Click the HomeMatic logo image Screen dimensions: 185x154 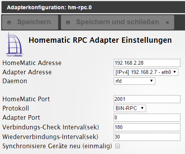pos(14,45)
